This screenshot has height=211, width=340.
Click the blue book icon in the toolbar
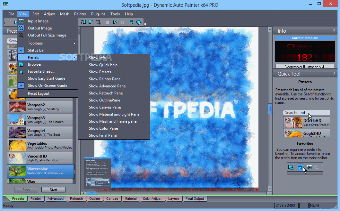pyautogui.click(x=139, y=22)
